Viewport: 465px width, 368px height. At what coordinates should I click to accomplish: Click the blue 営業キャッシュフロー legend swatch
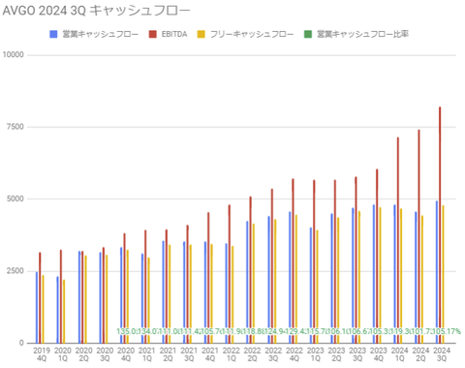[x=53, y=34]
